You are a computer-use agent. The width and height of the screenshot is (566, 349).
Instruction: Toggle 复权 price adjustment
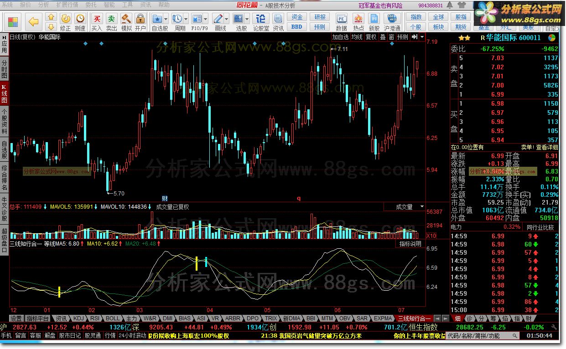371,37
